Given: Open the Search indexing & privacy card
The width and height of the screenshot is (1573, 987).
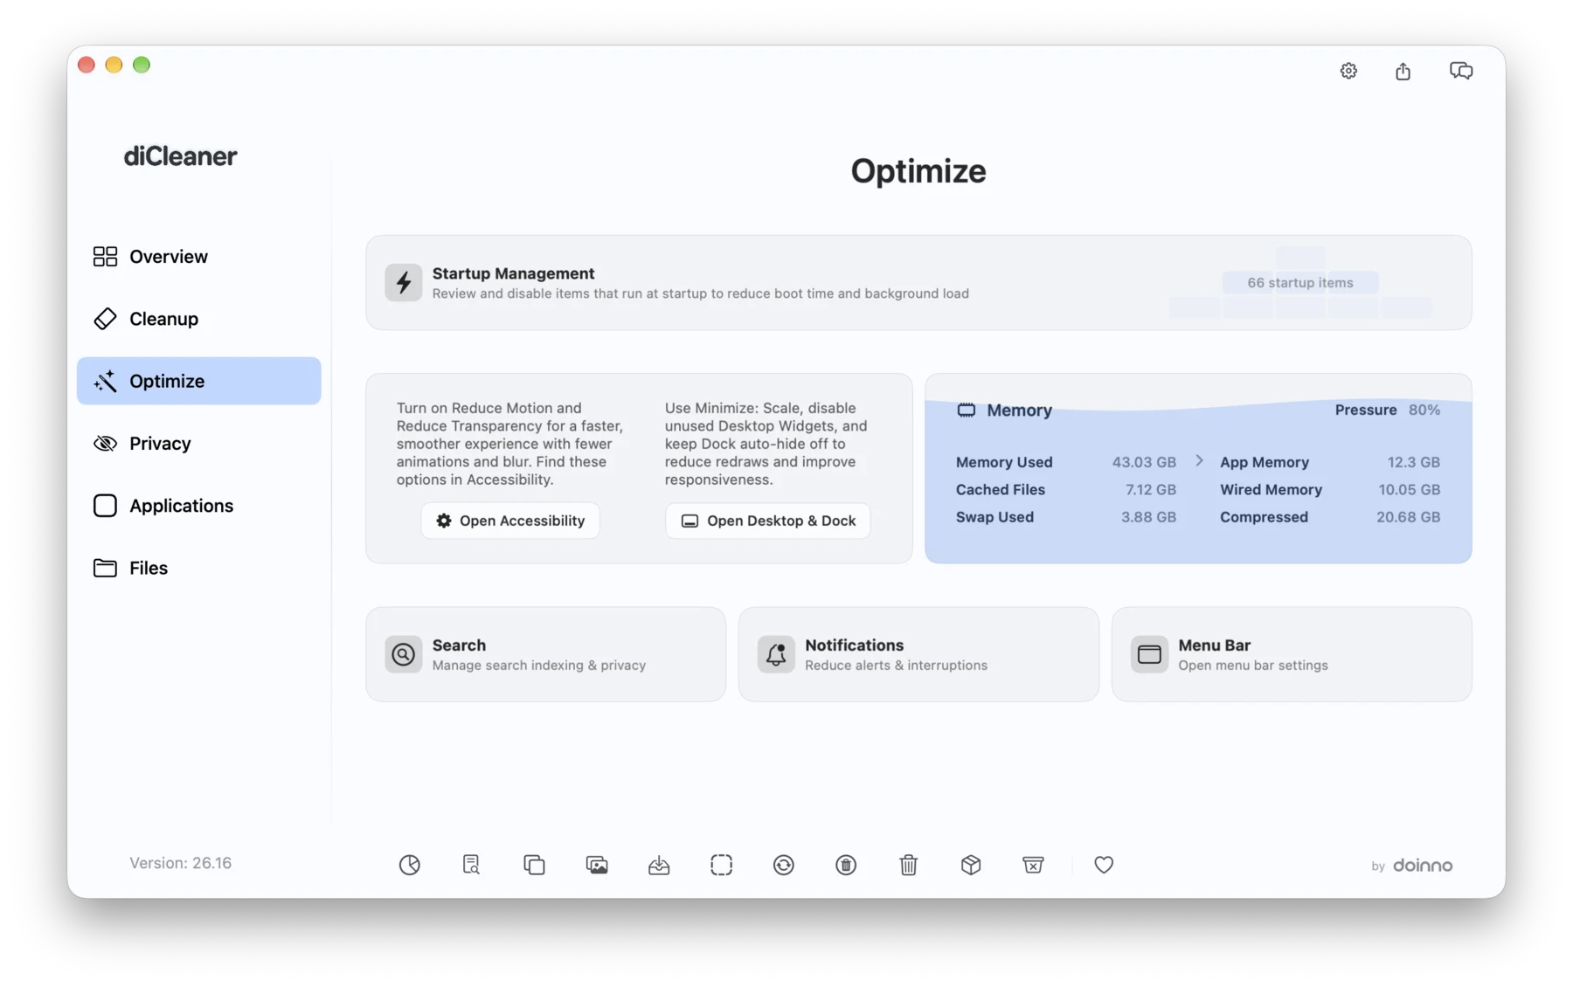Looking at the screenshot, I should pyautogui.click(x=546, y=654).
